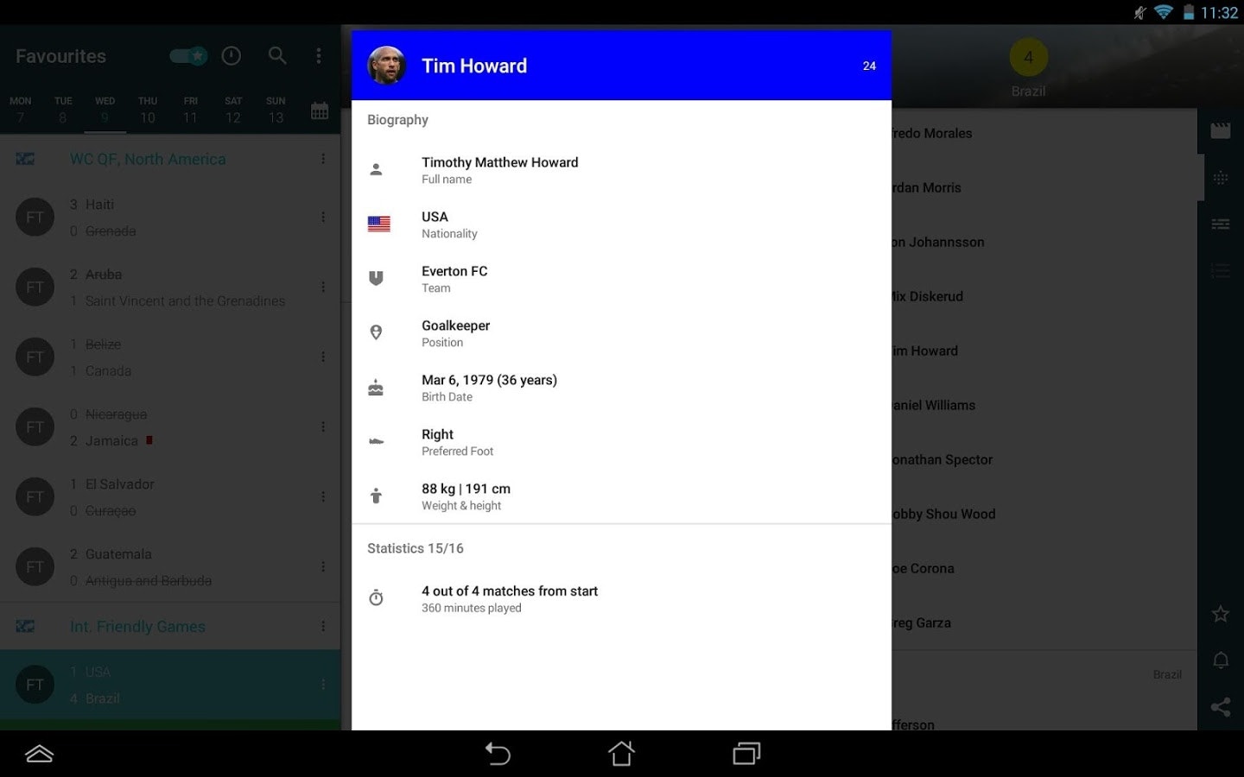Click the stopwatch statistics icon
Screen dimensions: 1244x777
click(376, 597)
